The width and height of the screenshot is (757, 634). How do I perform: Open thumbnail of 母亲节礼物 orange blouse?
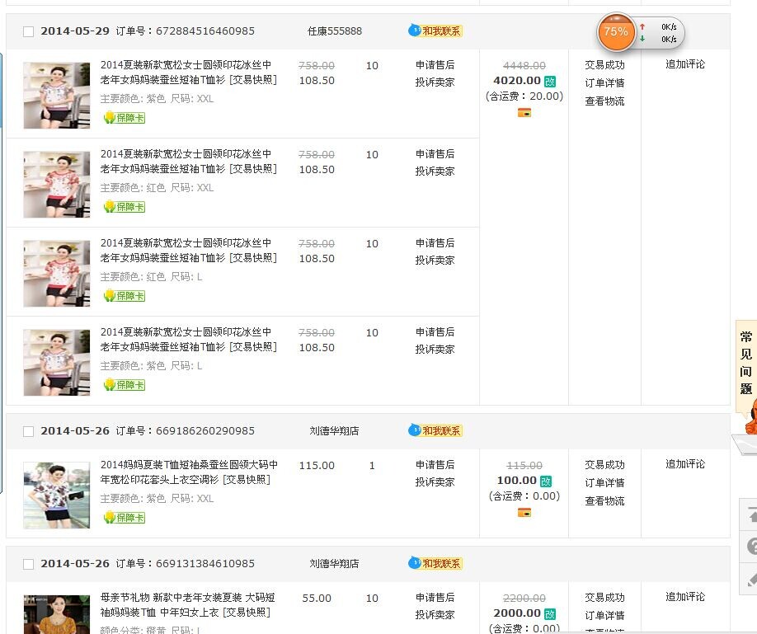(x=57, y=614)
